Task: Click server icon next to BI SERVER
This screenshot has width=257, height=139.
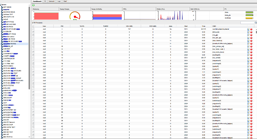Action: [x=2, y=31]
